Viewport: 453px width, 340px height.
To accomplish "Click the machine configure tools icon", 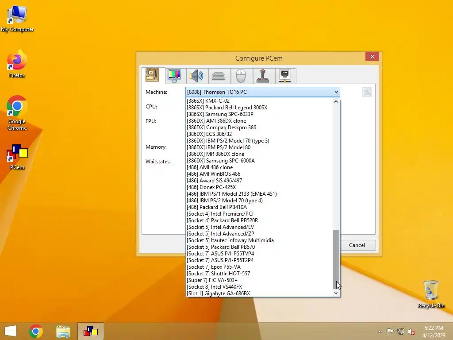I will 367,92.
